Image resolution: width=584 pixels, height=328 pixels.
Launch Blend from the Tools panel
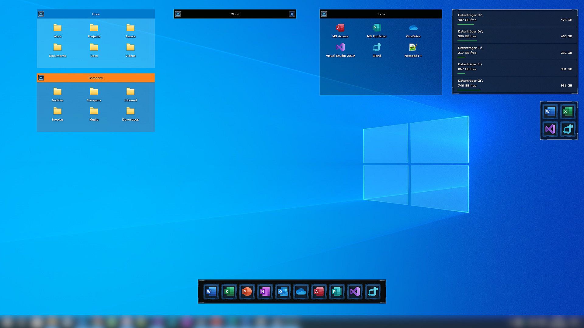coord(377,48)
